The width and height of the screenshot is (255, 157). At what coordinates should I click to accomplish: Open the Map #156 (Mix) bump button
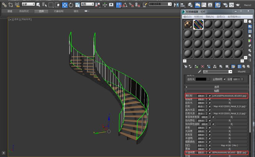coord(230,145)
